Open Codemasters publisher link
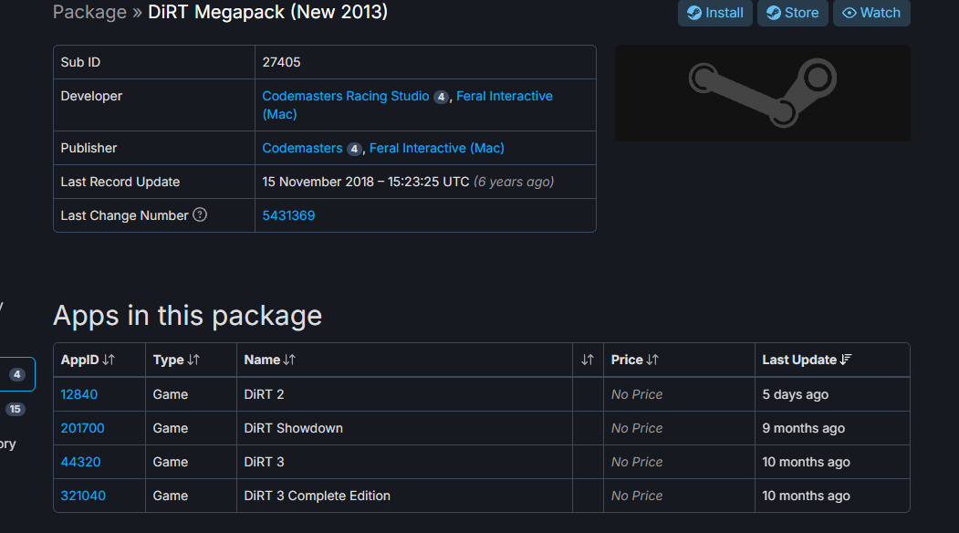The height and width of the screenshot is (533, 959). click(x=302, y=148)
